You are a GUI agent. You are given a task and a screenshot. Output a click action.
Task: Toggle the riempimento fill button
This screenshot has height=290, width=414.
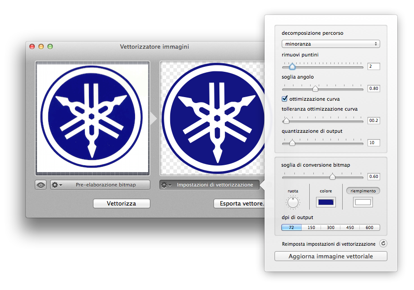coord(363,191)
